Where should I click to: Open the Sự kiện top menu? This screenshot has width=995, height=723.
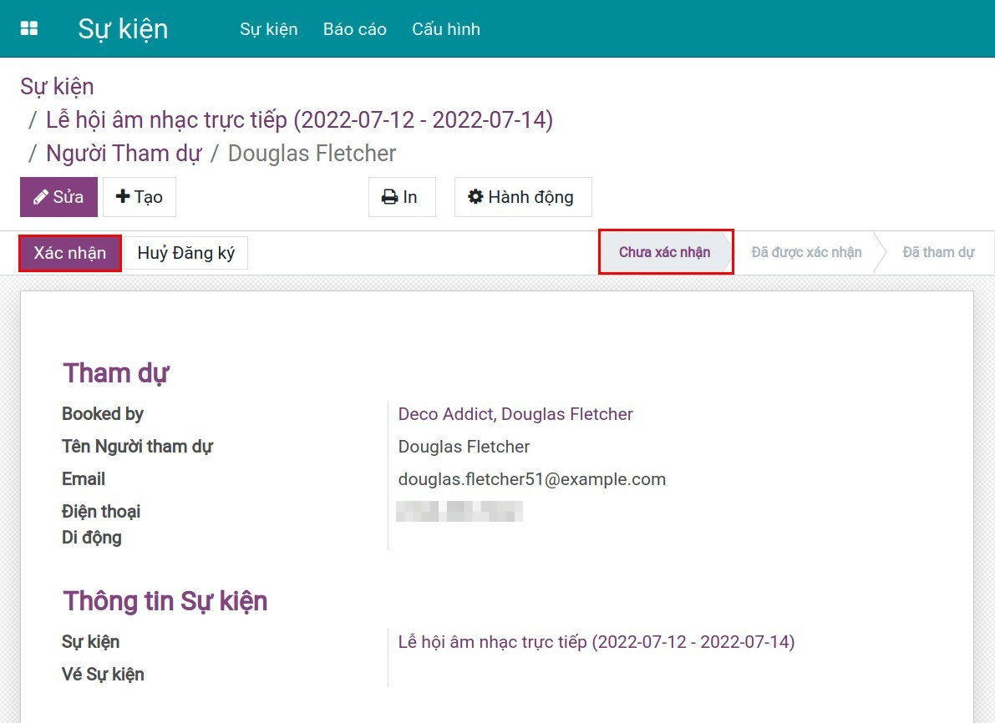point(268,29)
